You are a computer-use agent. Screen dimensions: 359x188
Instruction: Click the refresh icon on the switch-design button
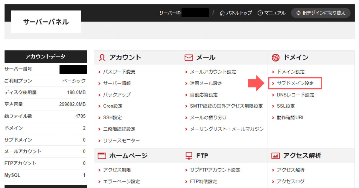pyautogui.click(x=299, y=13)
